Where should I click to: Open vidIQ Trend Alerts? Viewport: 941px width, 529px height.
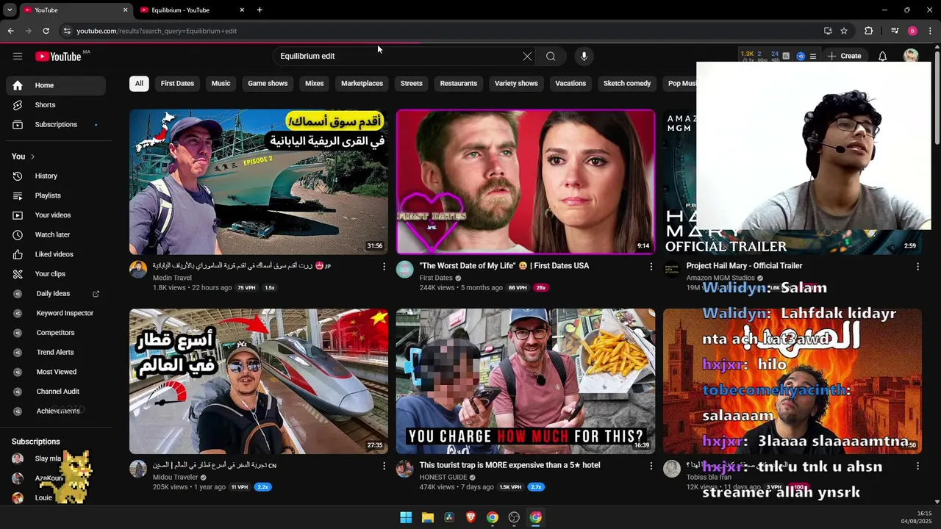coord(56,353)
